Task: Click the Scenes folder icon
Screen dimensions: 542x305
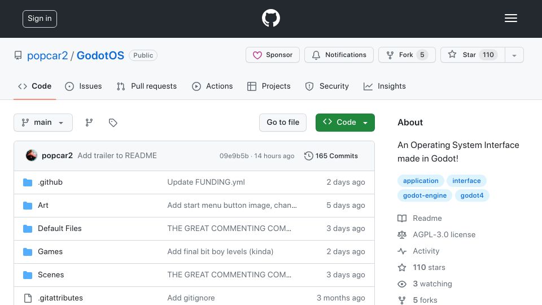Action: click(x=28, y=275)
